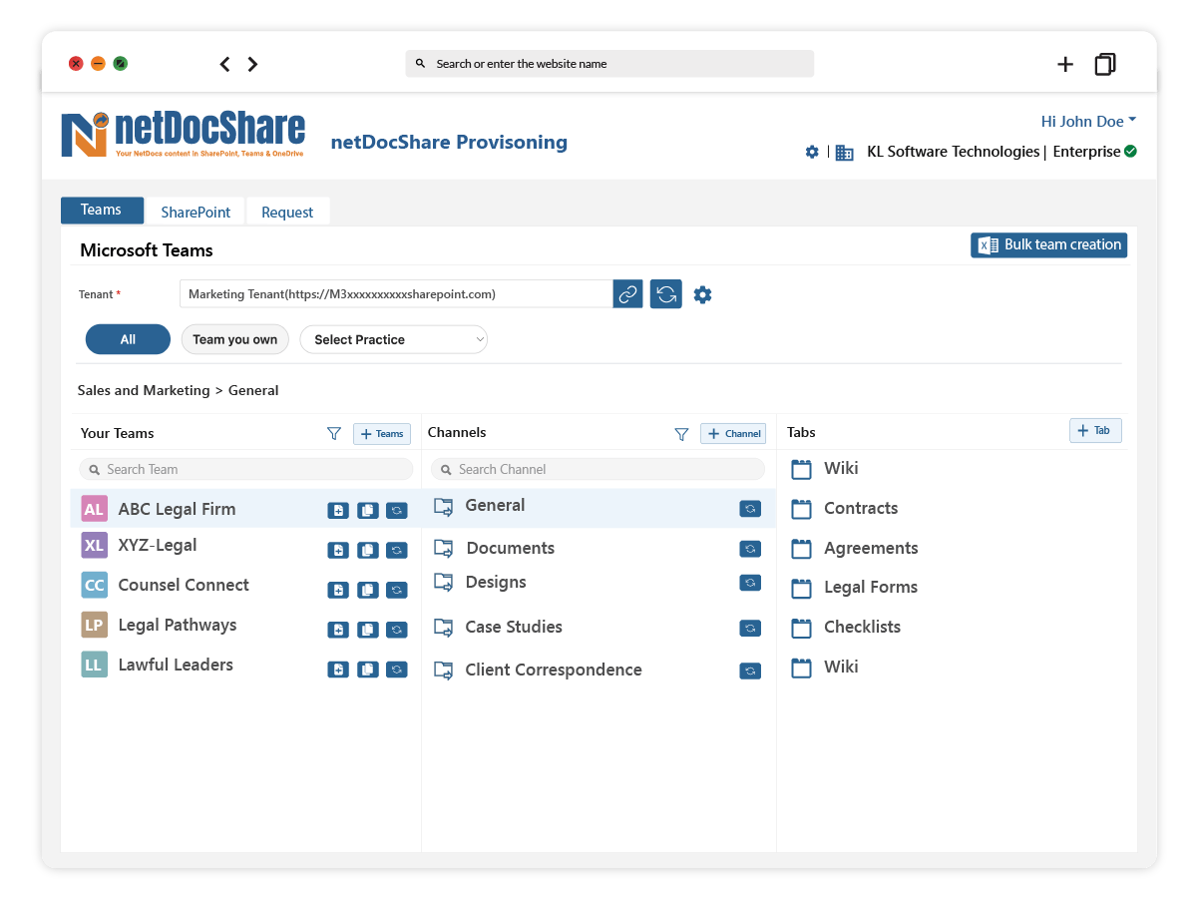
Task: Select the XYZ-Legal team
Action: pyautogui.click(x=158, y=545)
